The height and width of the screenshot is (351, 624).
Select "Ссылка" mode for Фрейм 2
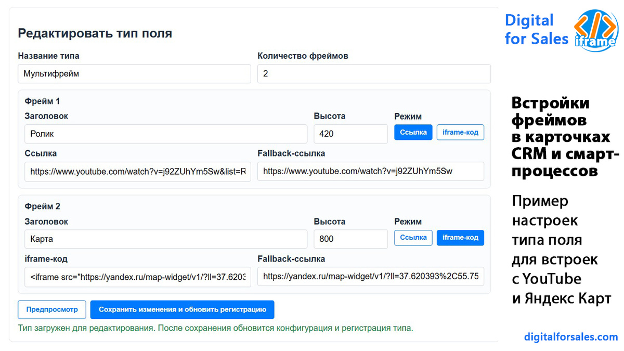pyautogui.click(x=413, y=238)
